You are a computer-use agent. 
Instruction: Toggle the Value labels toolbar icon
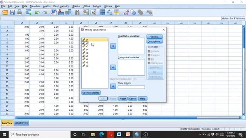point(126,12)
